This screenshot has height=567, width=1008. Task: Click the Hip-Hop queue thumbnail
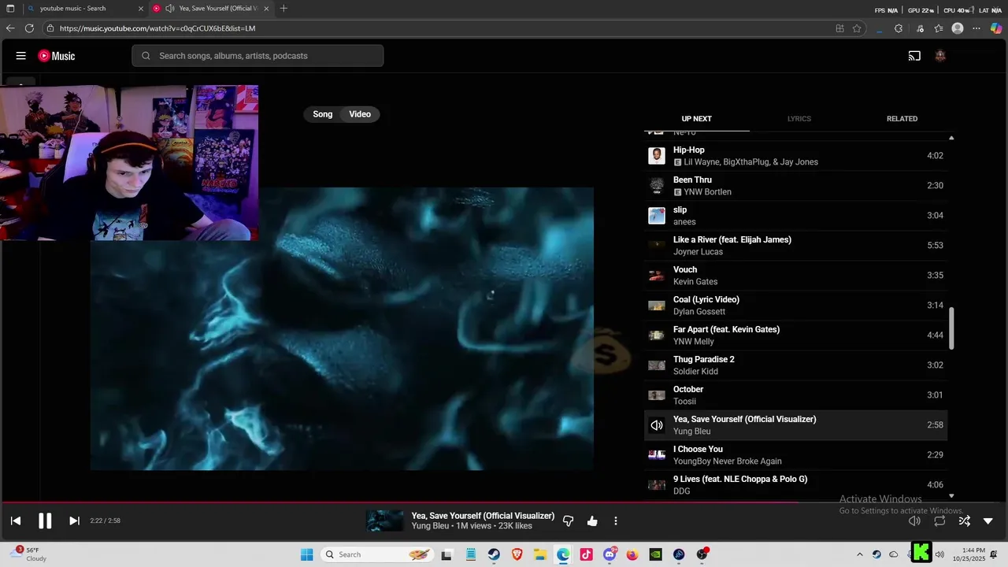pos(656,156)
